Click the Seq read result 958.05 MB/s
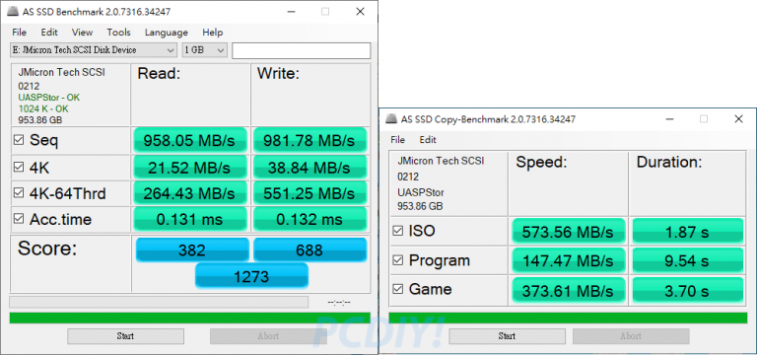 (x=189, y=141)
